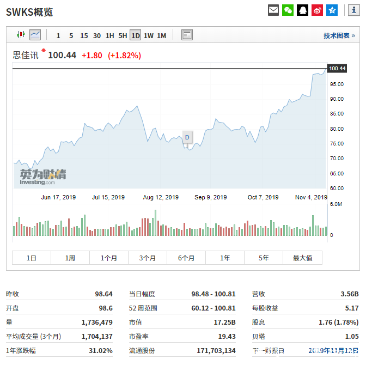Image resolution: width=366 pixels, height=365 pixels.
Task: Switch to candlestick chart type
Action: [x=21, y=35]
